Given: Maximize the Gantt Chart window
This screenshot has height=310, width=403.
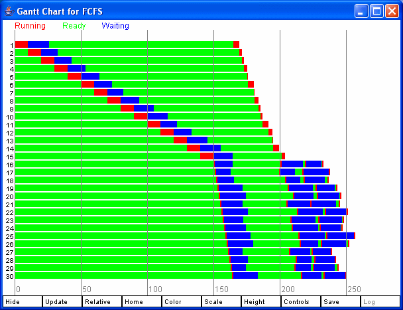Looking at the screenshot, I should point(376,11).
